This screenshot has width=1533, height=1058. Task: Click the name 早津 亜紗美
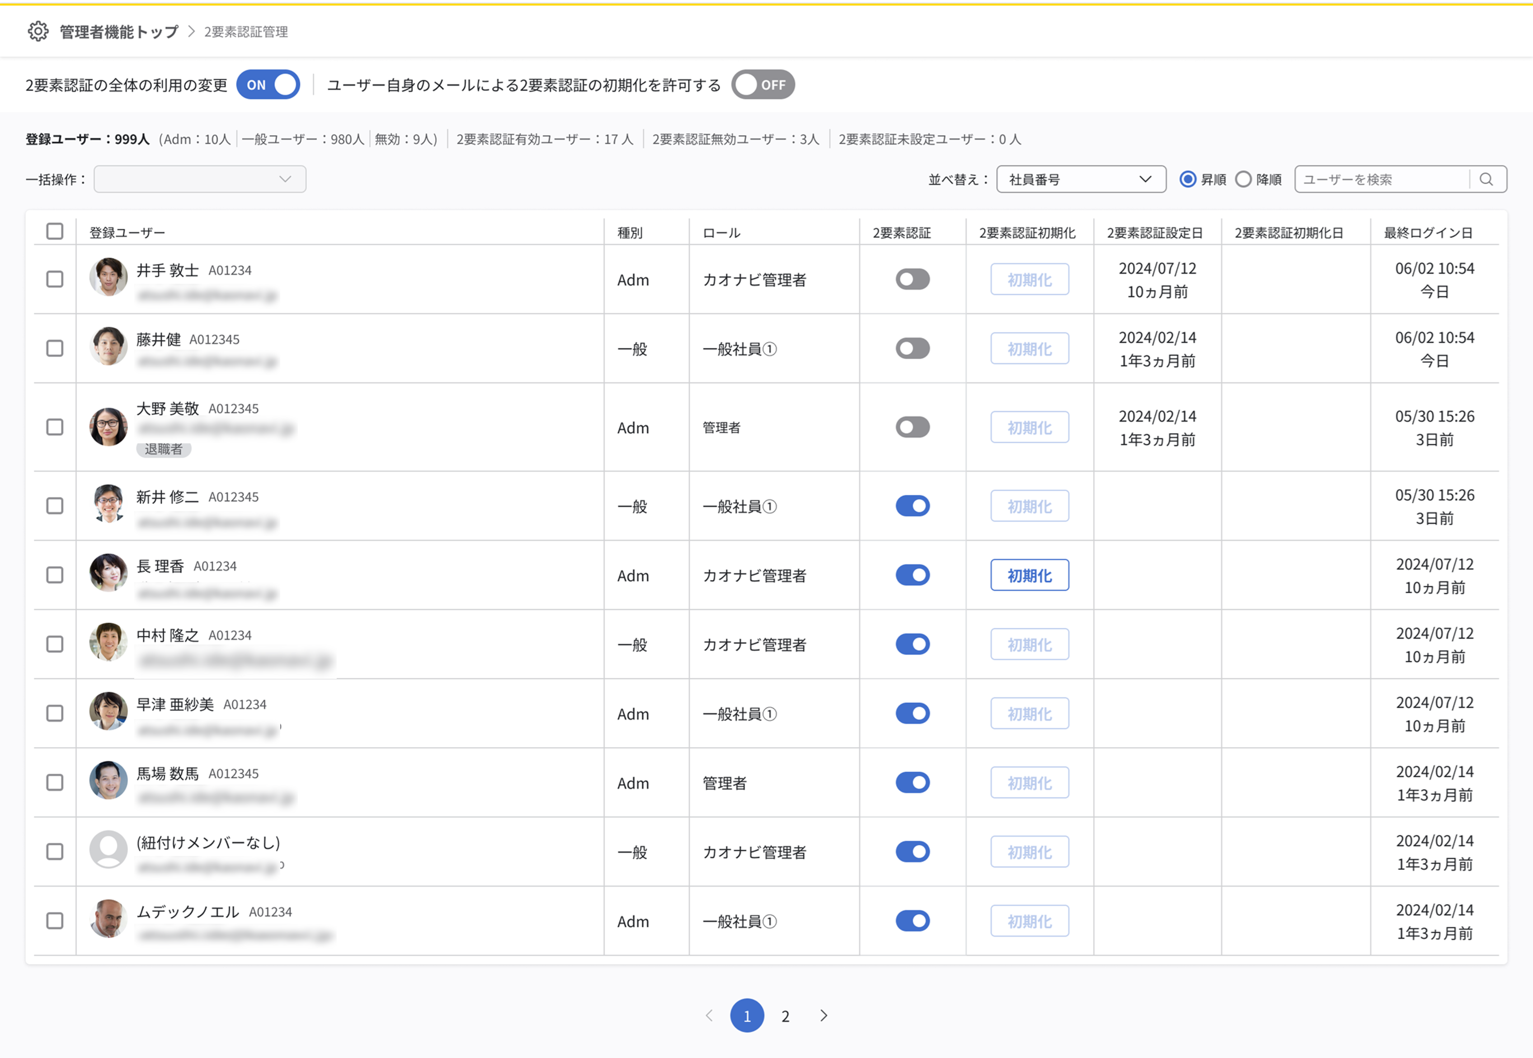(x=175, y=704)
